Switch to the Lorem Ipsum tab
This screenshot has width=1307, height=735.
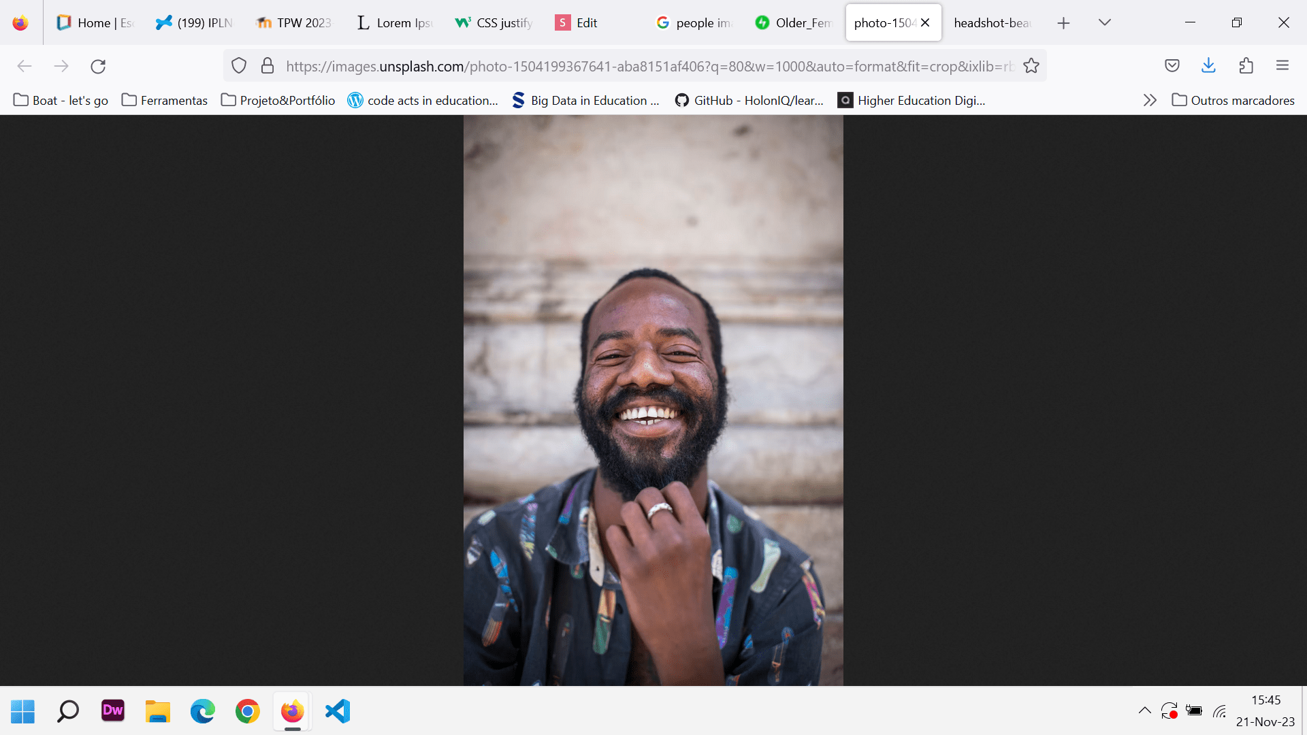click(x=395, y=23)
